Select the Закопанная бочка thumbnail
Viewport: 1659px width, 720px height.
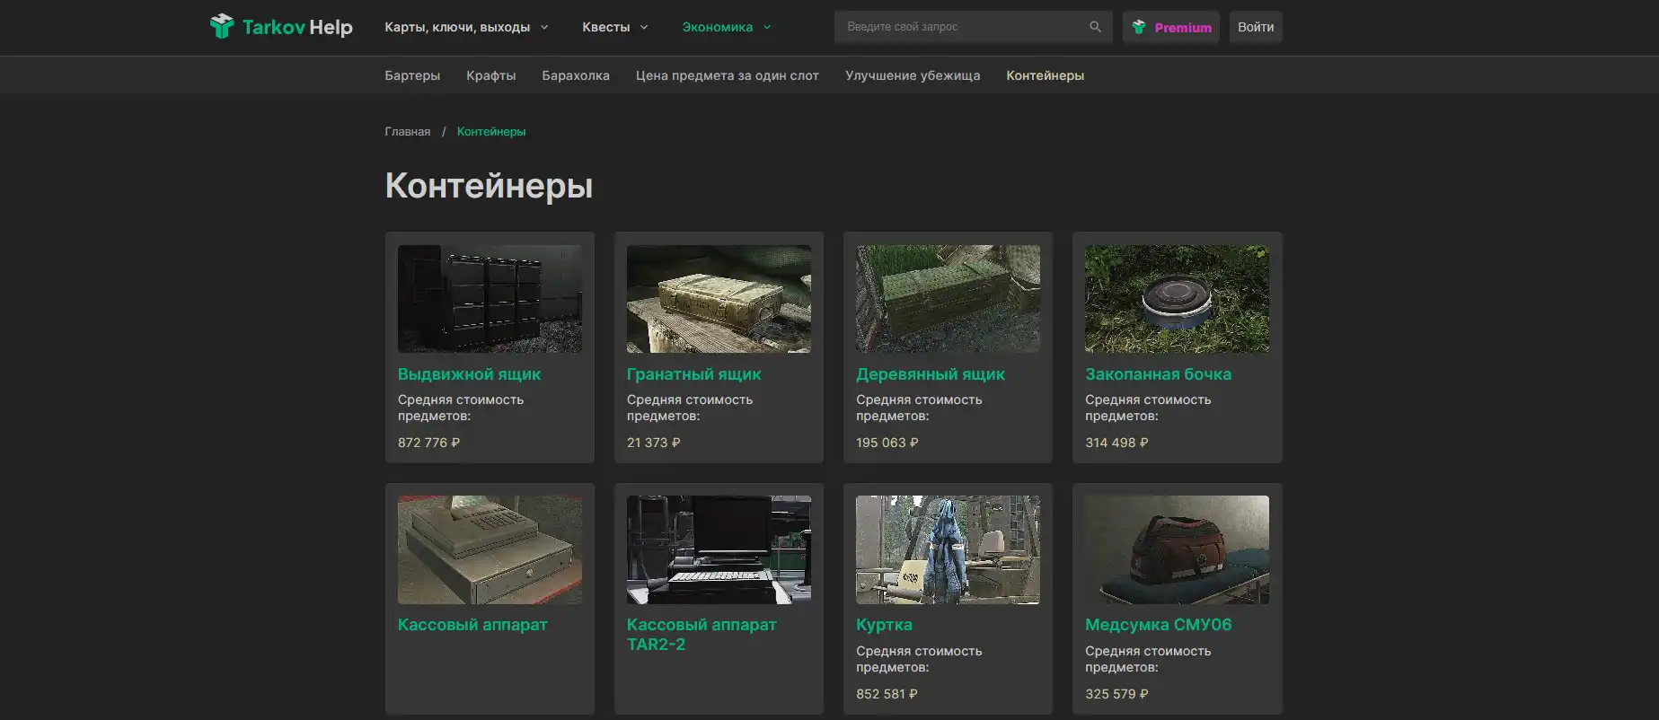click(x=1177, y=299)
